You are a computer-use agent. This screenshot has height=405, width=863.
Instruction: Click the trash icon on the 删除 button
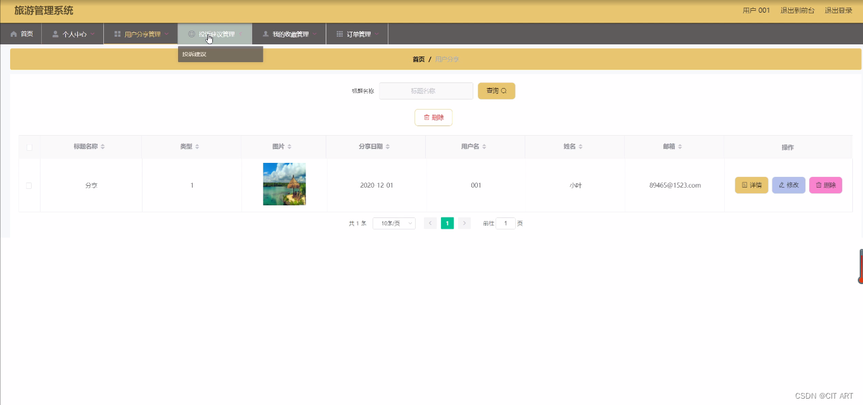[426, 117]
